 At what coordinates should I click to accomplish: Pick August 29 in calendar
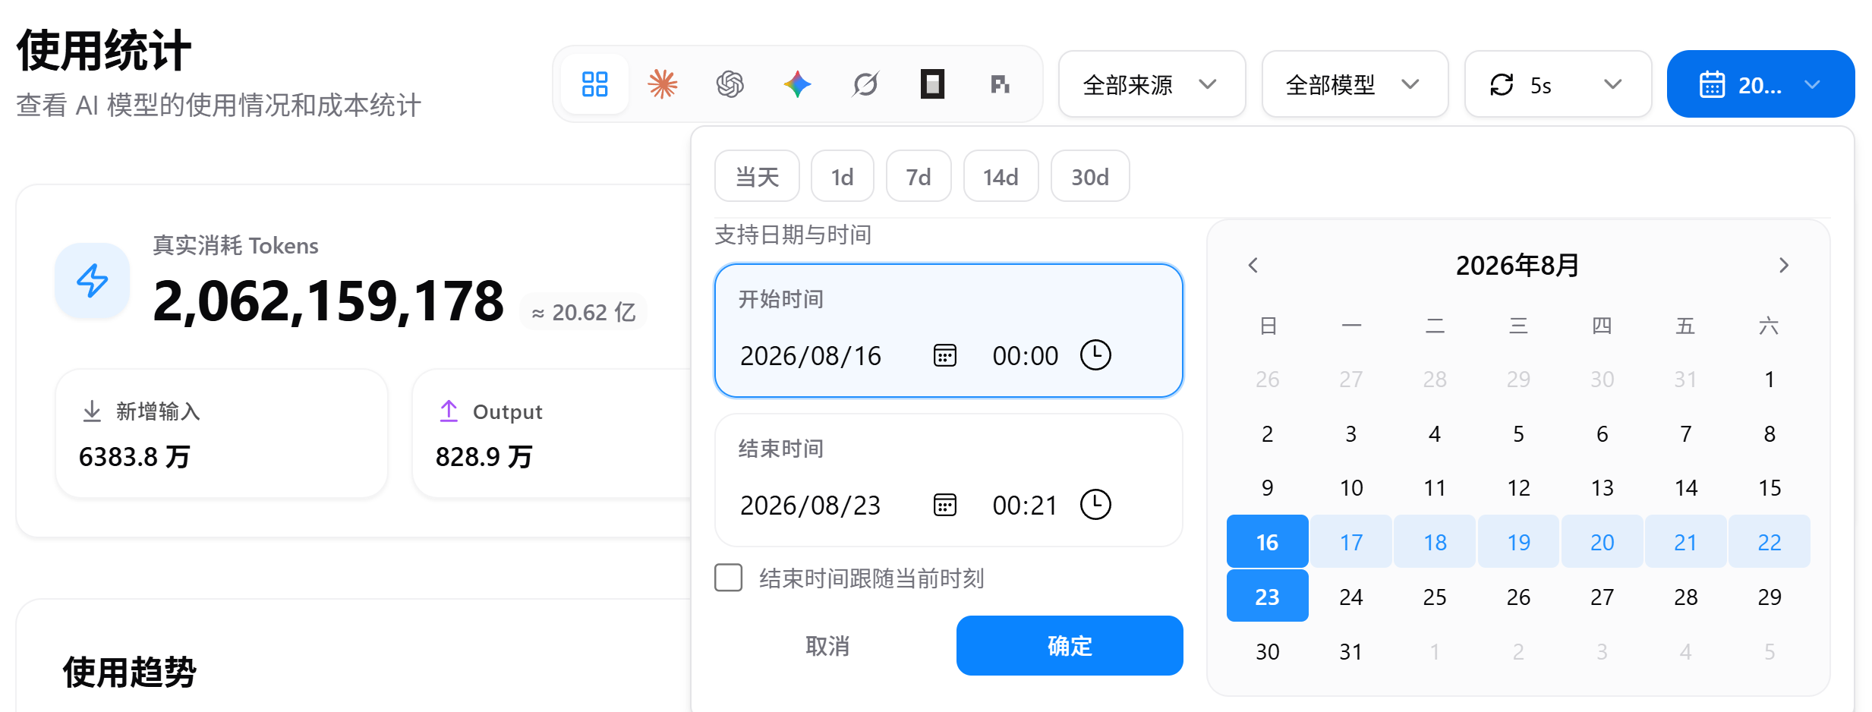[x=1769, y=597]
